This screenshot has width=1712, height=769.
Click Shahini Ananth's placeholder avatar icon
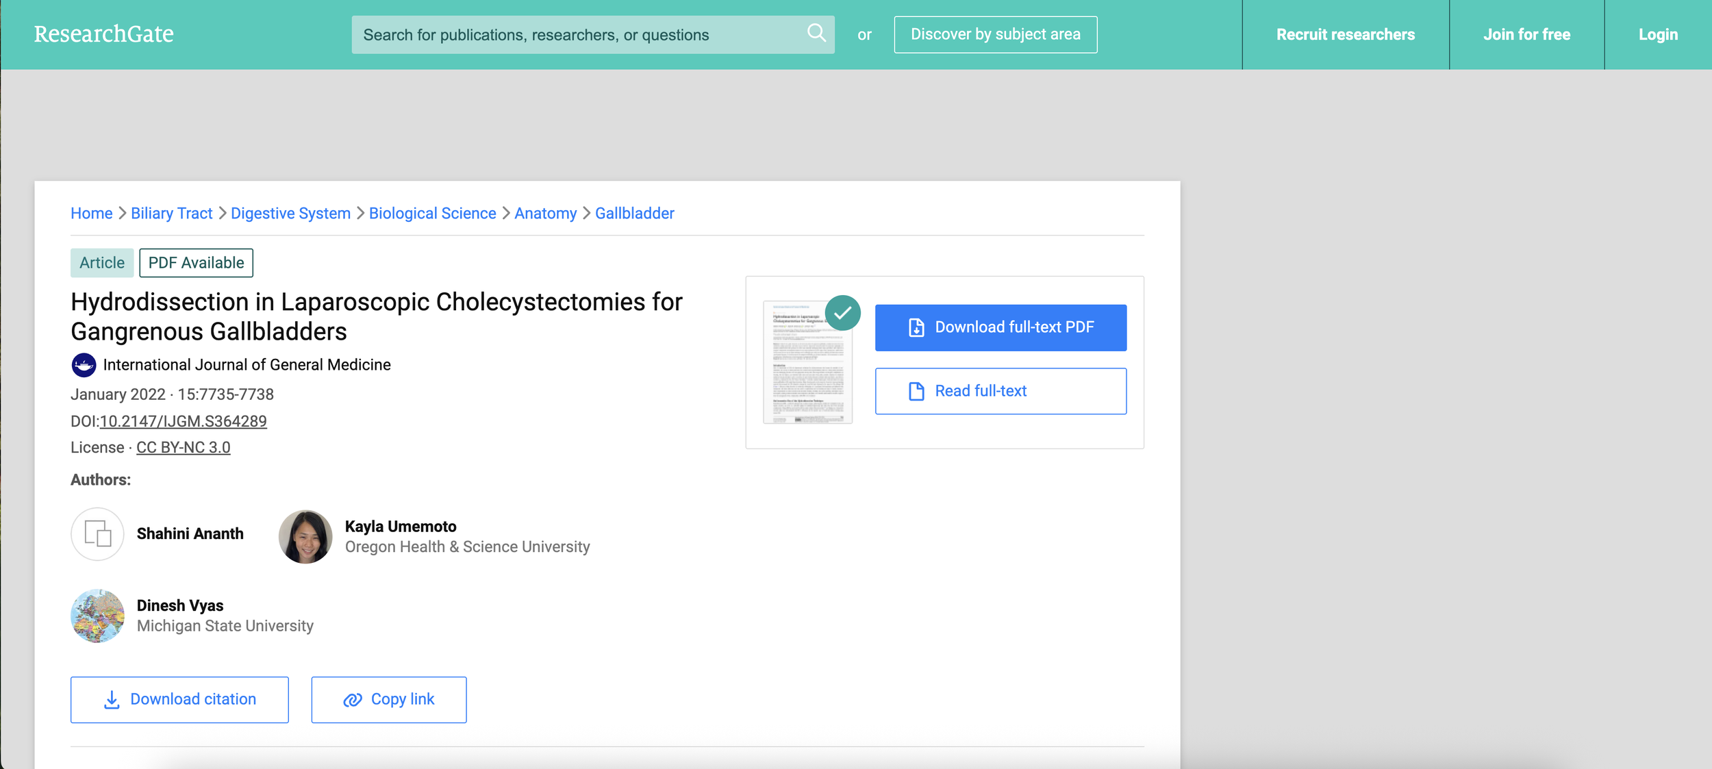point(97,534)
